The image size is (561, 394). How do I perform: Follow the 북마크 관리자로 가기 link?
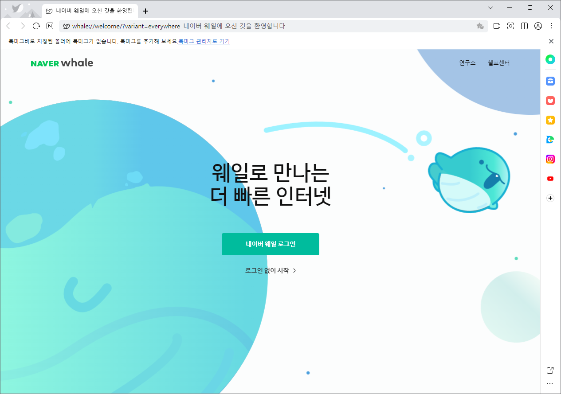click(x=204, y=41)
